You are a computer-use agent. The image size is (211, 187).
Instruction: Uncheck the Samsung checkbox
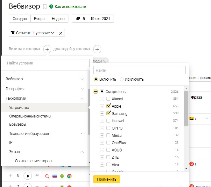pyautogui.click(x=108, y=113)
